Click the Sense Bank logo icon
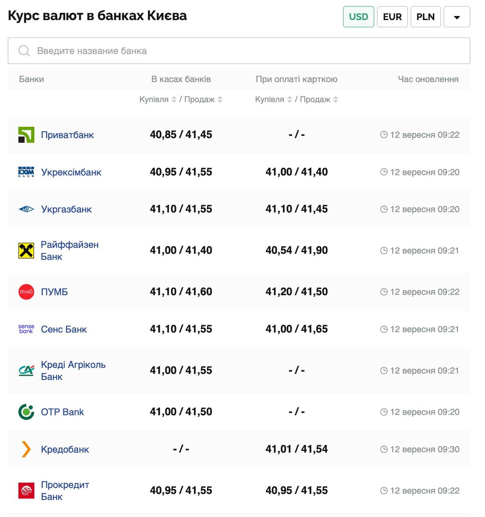 point(26,329)
